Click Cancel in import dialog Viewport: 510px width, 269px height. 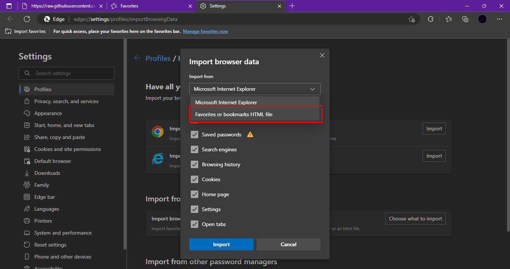(x=289, y=244)
